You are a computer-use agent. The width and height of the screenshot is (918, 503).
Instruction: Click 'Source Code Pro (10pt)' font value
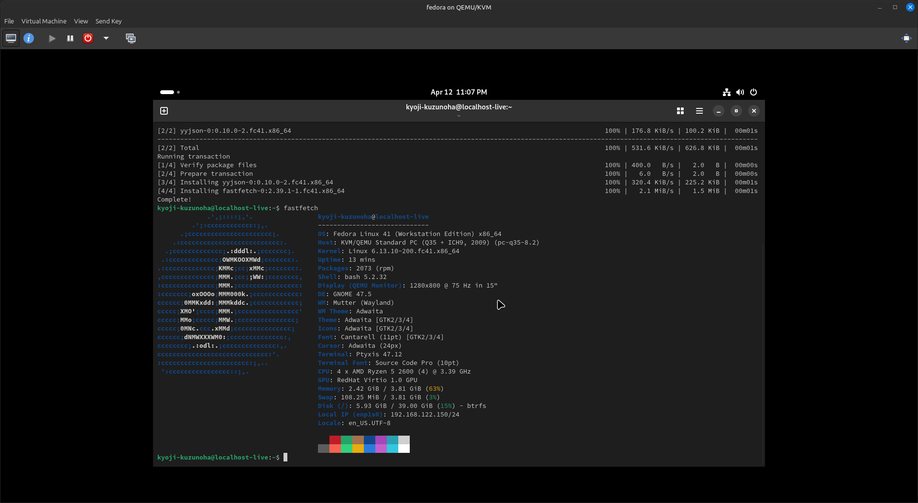click(417, 363)
